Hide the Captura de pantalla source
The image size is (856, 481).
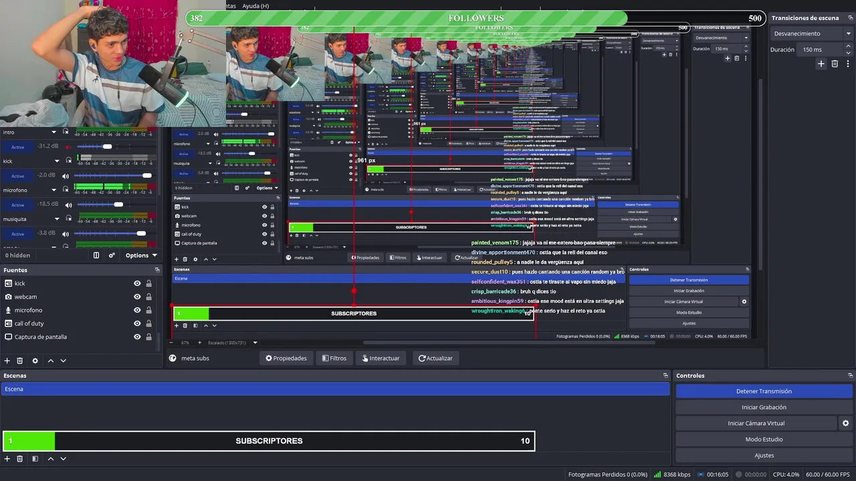tap(137, 337)
